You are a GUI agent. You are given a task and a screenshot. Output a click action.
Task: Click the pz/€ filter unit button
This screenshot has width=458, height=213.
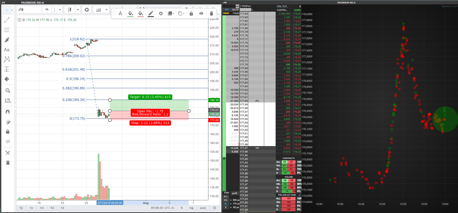tap(235, 193)
